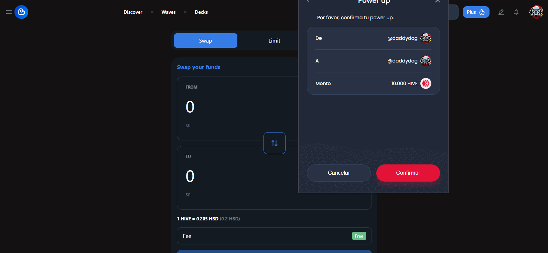Click Confirmar to confirm power up
This screenshot has width=548, height=253.
[x=408, y=173]
